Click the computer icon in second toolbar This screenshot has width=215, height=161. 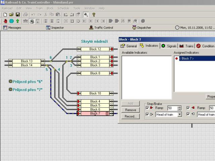click(32, 21)
